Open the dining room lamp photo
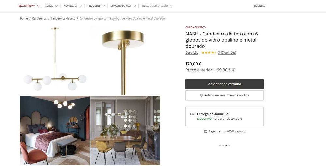The image size is (326, 166). click(125, 130)
